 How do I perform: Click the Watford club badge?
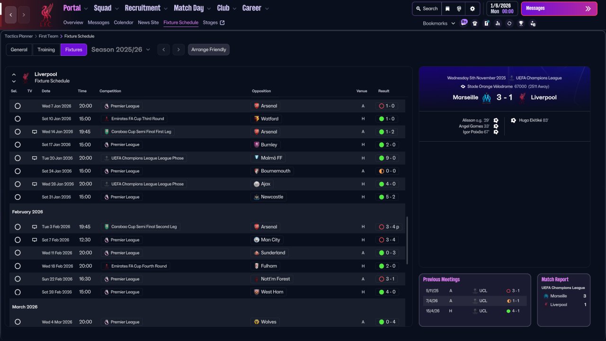click(x=257, y=119)
